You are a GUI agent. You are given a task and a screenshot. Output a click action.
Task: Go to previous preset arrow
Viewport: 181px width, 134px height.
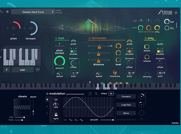tap(13, 12)
